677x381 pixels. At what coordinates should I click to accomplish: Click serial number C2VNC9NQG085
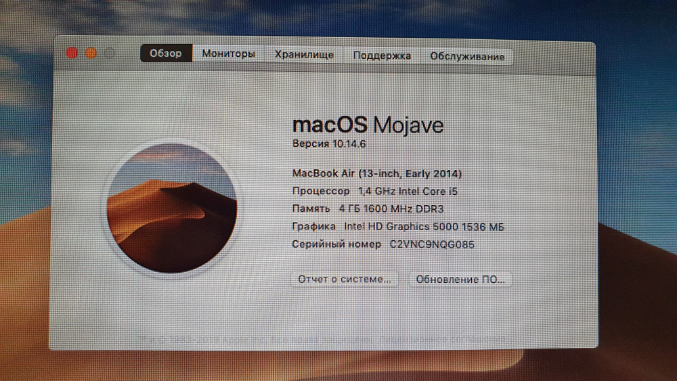click(x=432, y=244)
